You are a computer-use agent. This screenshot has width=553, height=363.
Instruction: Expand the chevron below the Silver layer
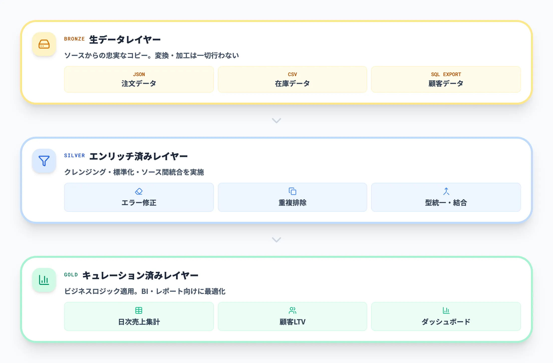click(276, 240)
